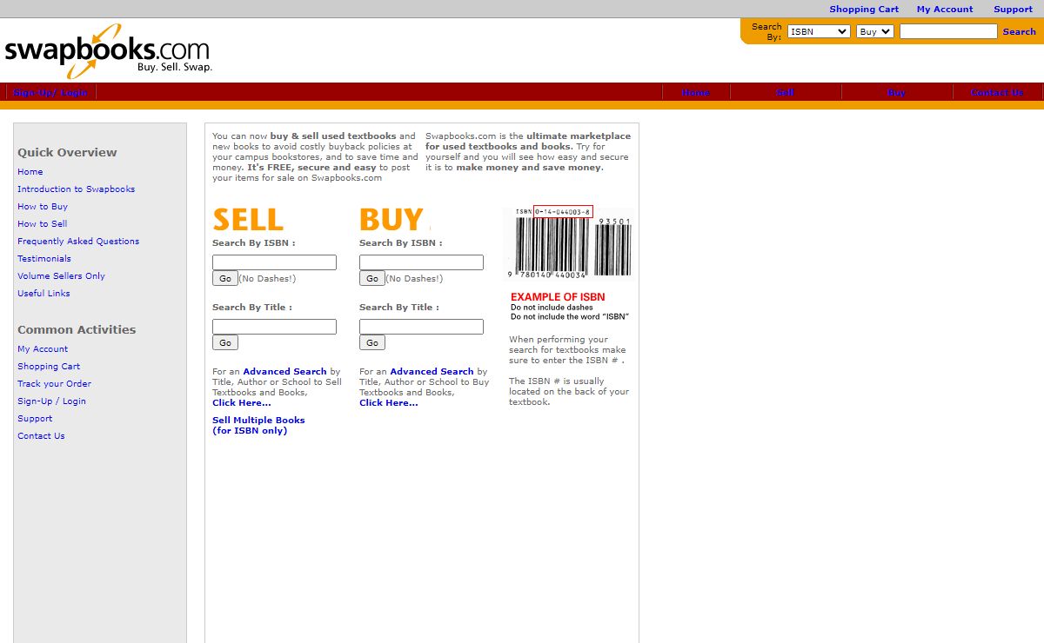
Task: Open the Search By ISBN dropdown
Action: 819,31
